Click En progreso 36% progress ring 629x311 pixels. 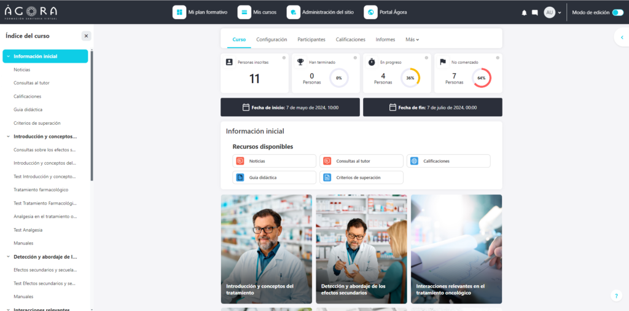(410, 78)
